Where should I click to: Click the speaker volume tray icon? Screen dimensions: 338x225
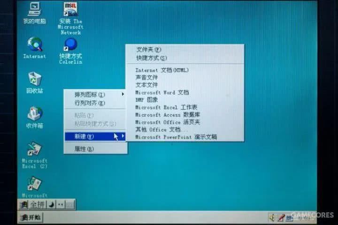coord(272,218)
